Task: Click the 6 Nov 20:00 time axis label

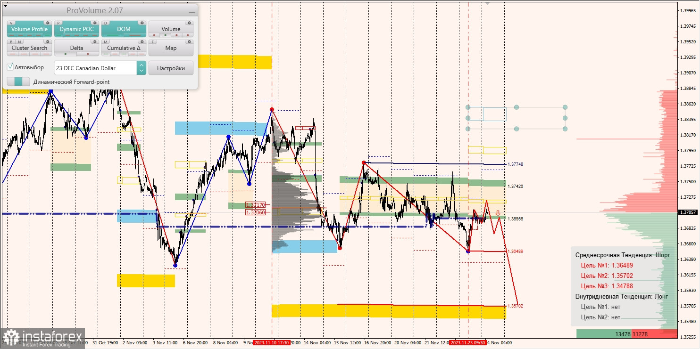Action: click(195, 343)
